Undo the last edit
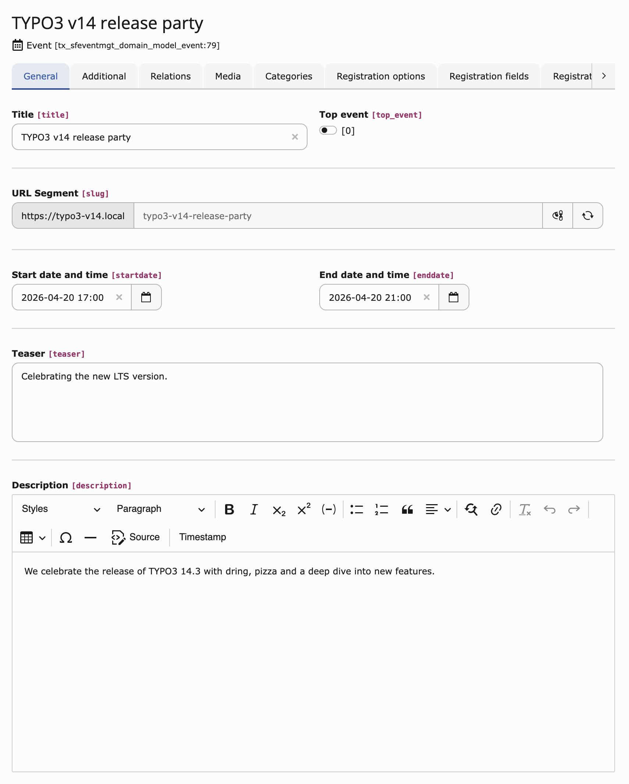Image resolution: width=629 pixels, height=784 pixels. 550,509
